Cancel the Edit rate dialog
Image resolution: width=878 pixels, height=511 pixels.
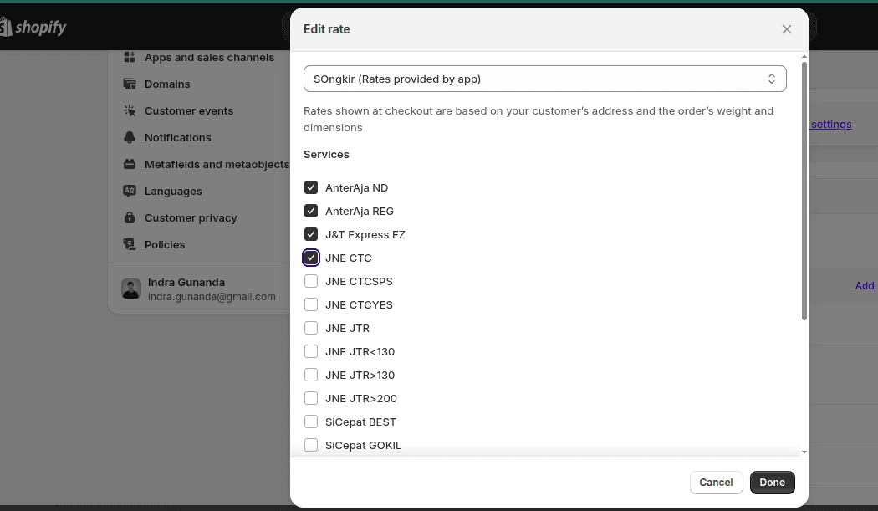coord(716,483)
